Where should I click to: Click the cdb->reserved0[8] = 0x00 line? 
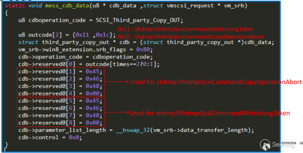pos(60,123)
